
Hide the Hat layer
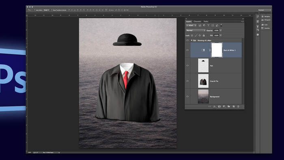(187, 66)
